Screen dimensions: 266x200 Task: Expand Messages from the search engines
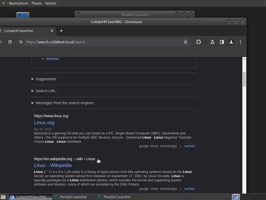tap(63, 103)
